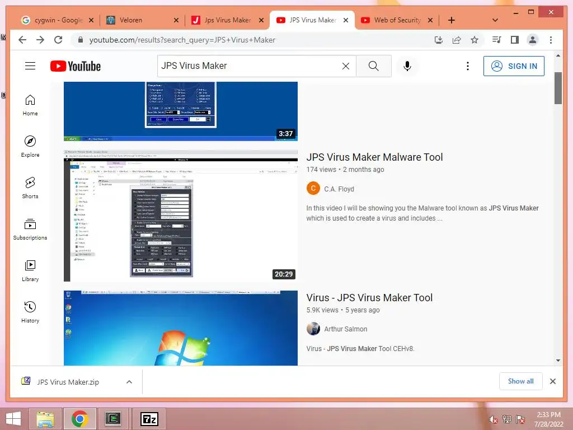Share this page from the address bar
The width and height of the screenshot is (573, 430).
(457, 40)
